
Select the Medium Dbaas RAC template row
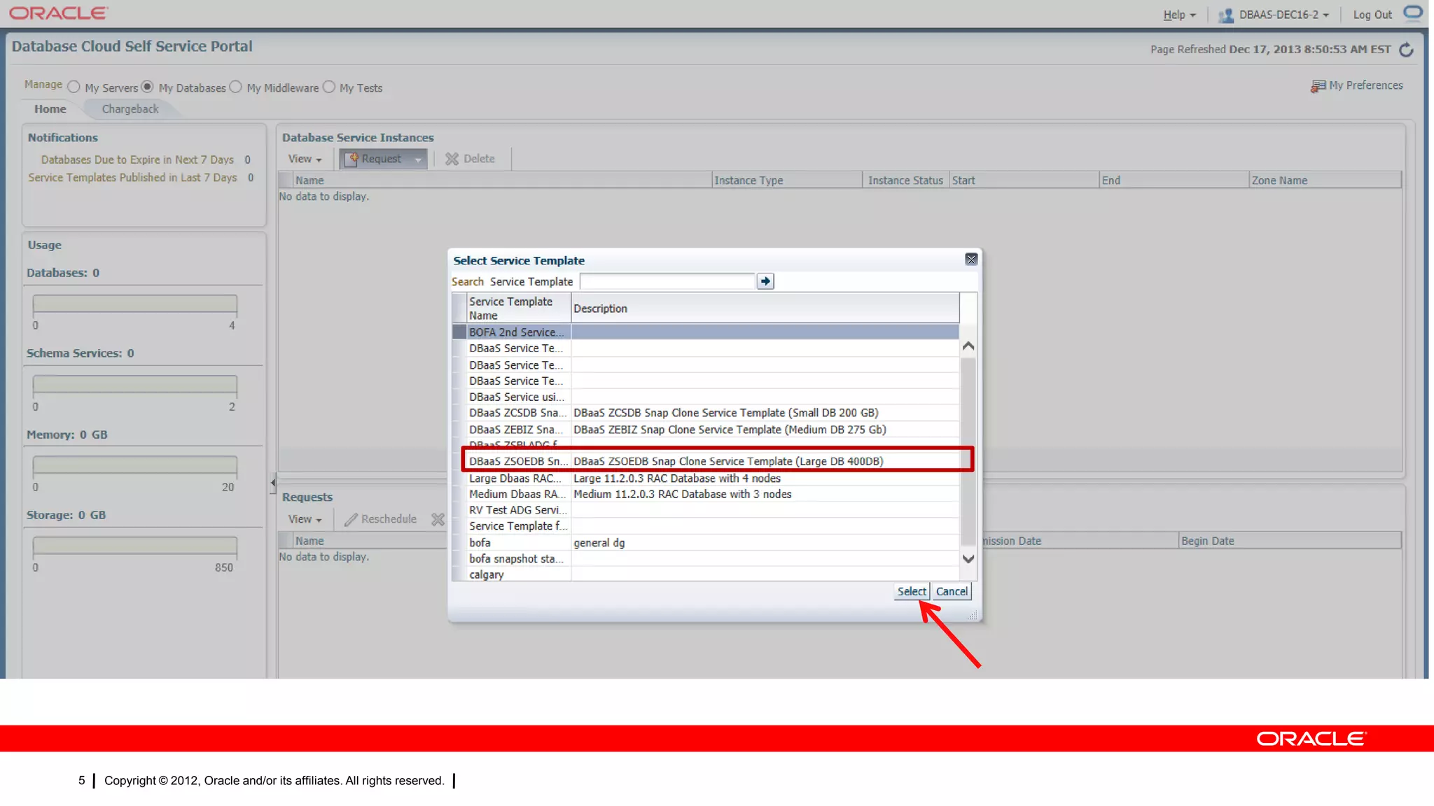point(706,494)
